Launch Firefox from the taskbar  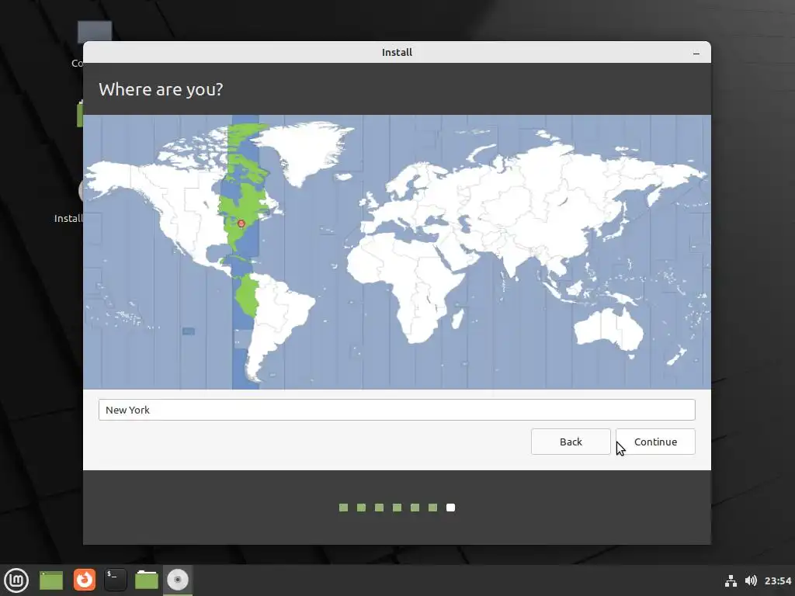(x=84, y=580)
